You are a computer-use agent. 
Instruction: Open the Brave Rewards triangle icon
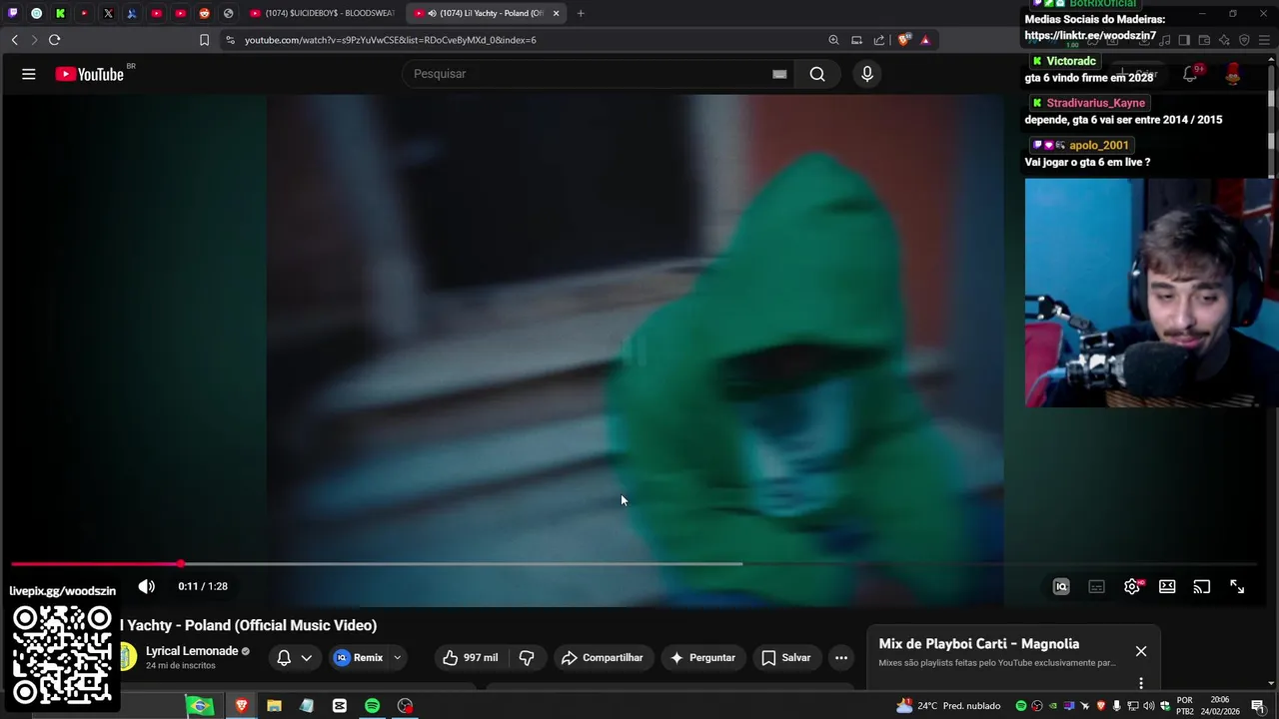coord(925,40)
